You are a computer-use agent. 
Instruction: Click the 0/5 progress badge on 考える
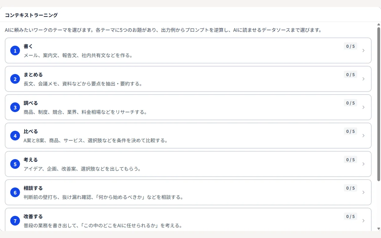(x=351, y=160)
